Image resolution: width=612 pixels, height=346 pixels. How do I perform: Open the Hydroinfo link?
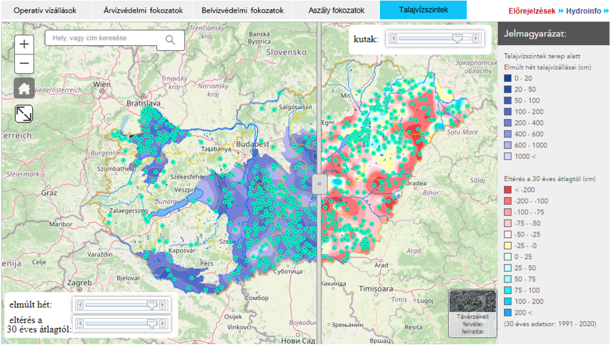(583, 11)
